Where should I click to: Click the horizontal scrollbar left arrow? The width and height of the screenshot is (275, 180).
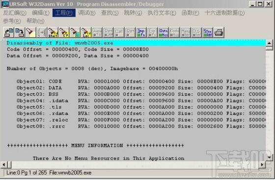pos(4,164)
